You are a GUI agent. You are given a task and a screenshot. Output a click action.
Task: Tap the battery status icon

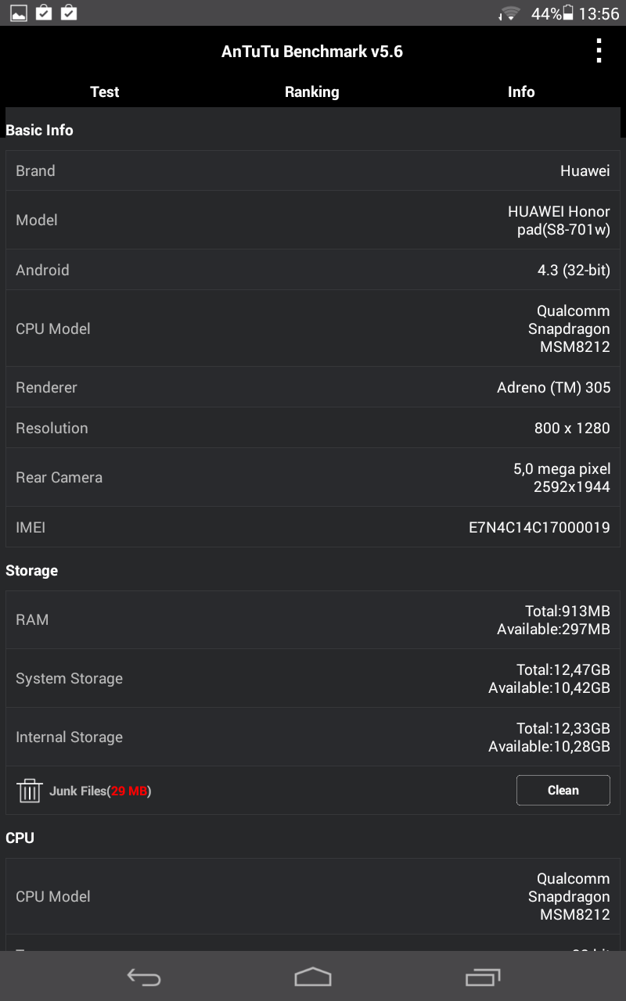tap(568, 13)
